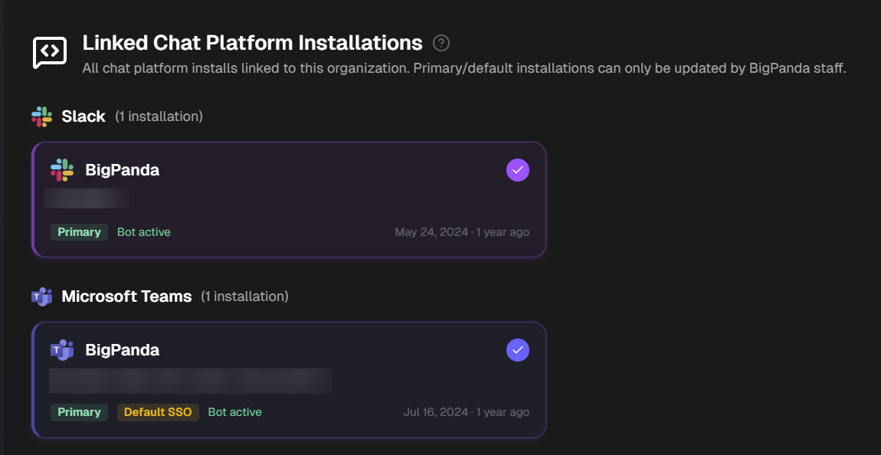Expand the Slack installations section
Image resolution: width=881 pixels, height=455 pixels.
(x=83, y=116)
